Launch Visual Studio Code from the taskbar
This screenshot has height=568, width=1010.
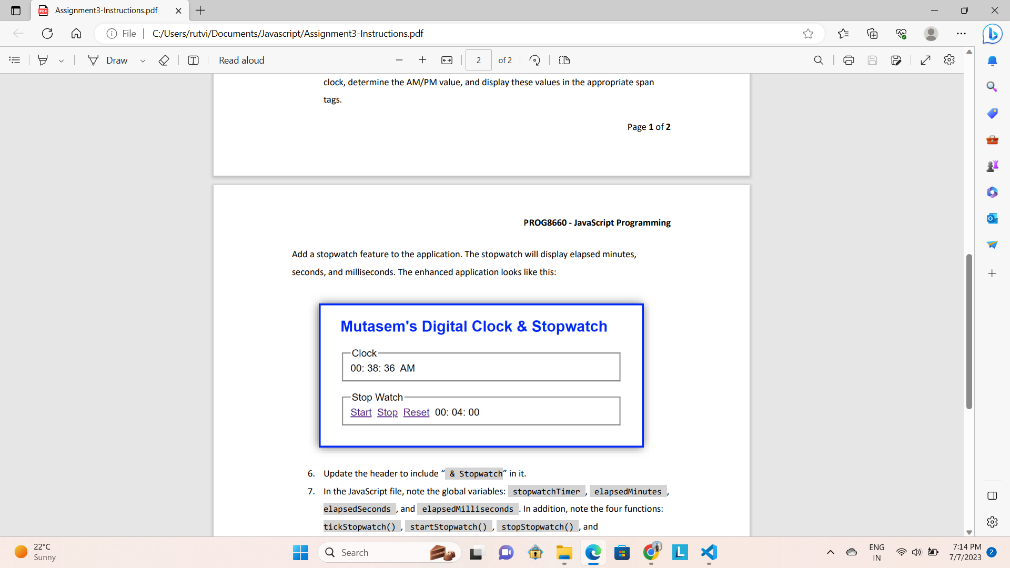point(708,553)
